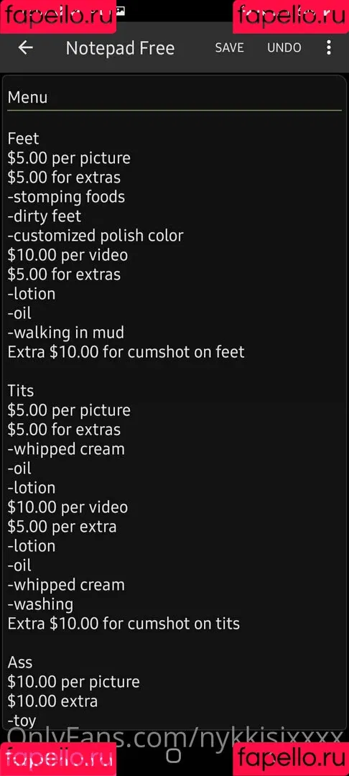Image resolution: width=349 pixels, height=776 pixels.
Task: Place cursor at the -toy line
Action: coord(22,721)
